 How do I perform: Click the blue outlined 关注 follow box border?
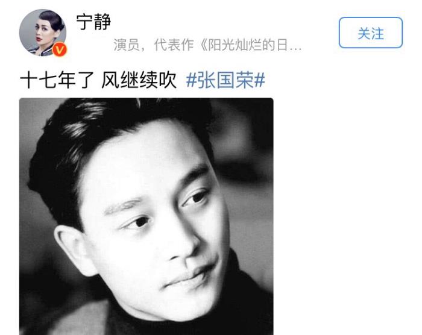[x=371, y=17]
